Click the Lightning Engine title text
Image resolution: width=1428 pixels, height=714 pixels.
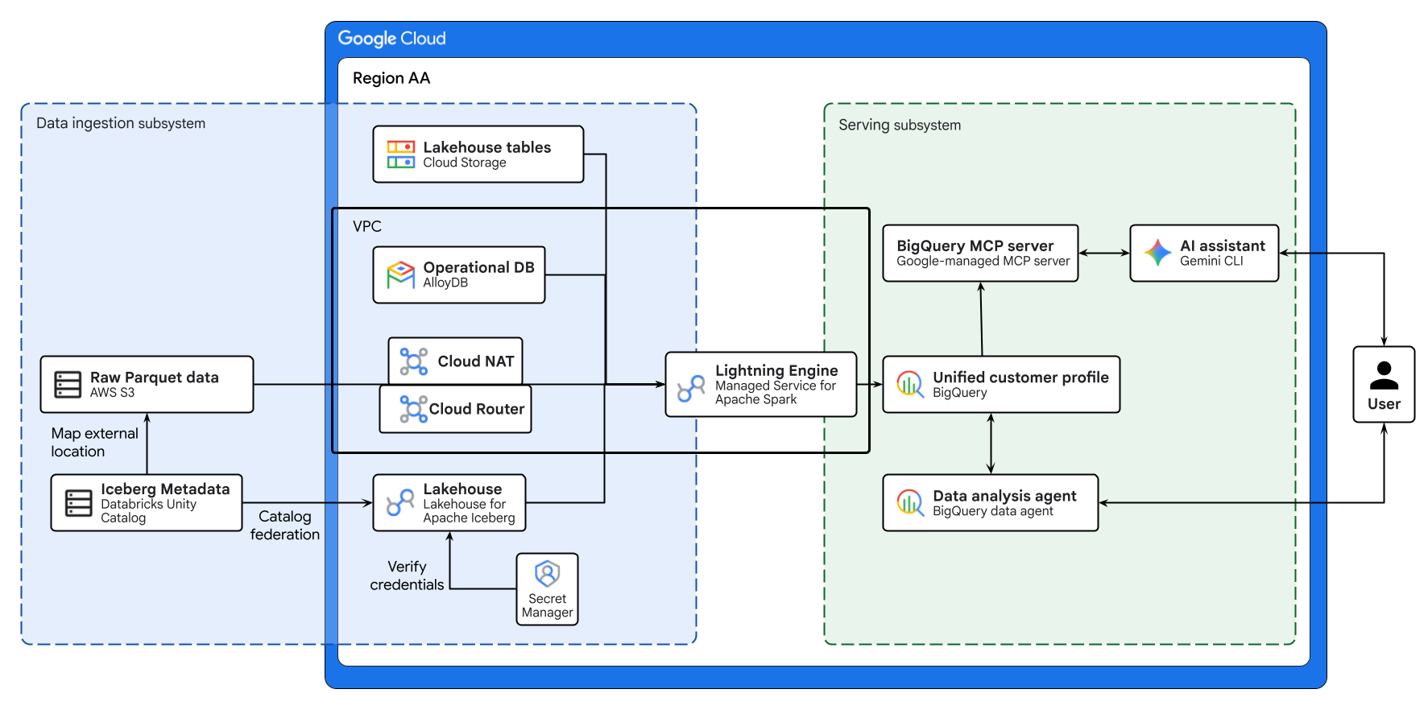pyautogui.click(x=776, y=370)
